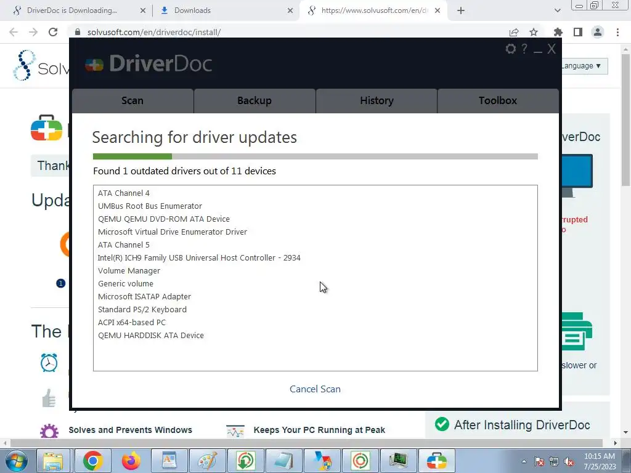
Task: Open File Explorer from taskbar
Action: (x=53, y=461)
